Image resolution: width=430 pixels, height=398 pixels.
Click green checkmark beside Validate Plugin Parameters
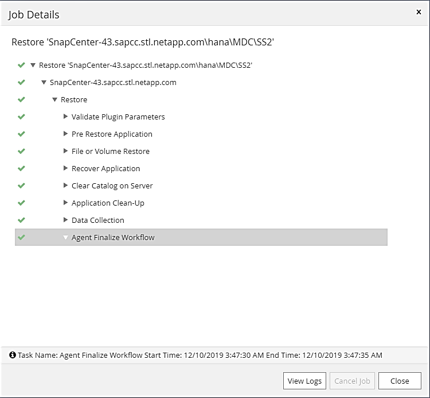point(21,117)
